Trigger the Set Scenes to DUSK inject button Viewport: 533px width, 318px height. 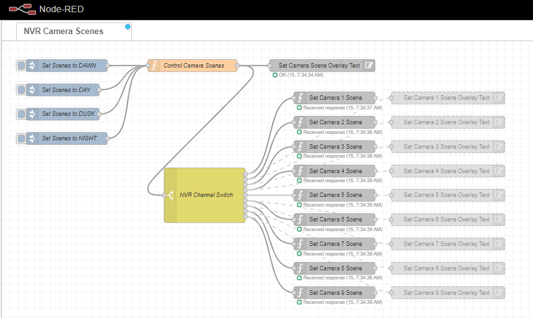pos(21,114)
